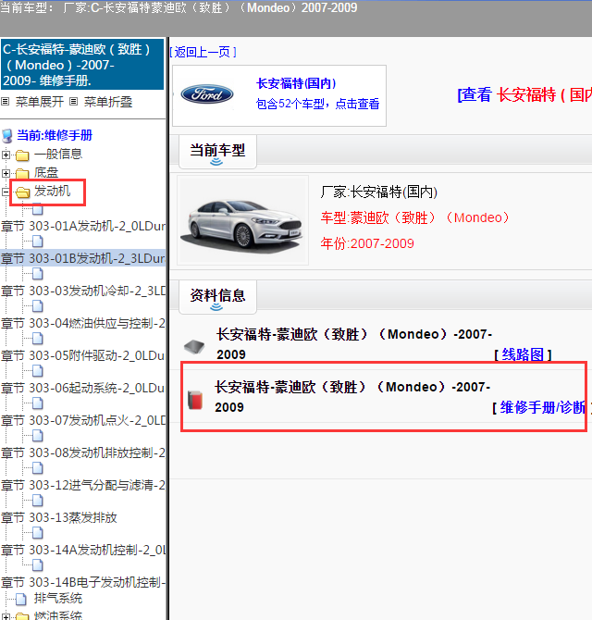This screenshot has width=592, height=620.
Task: Click page icon above 303-01B chapter
Action: click(x=38, y=241)
